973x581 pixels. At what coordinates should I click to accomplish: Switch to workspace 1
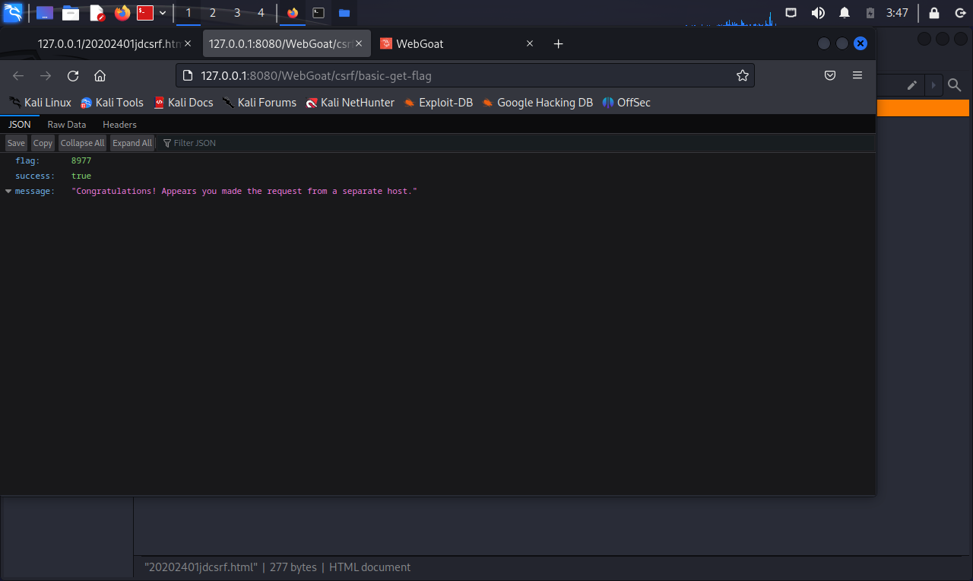coord(189,13)
